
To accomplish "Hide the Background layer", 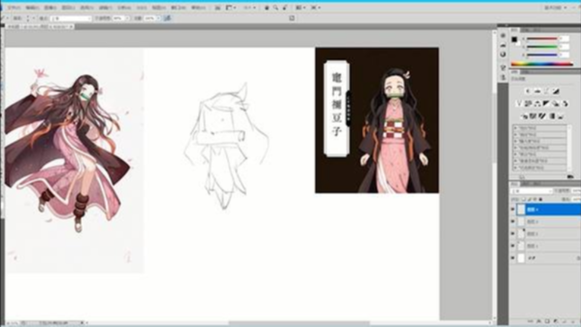I will (x=513, y=258).
